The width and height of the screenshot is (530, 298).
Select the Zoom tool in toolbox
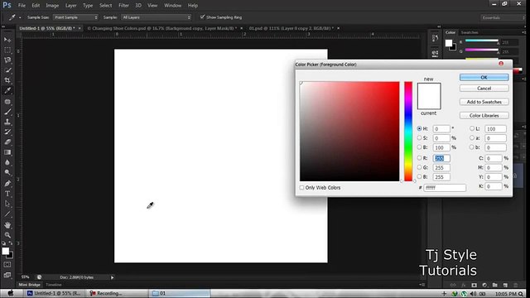[7, 235]
